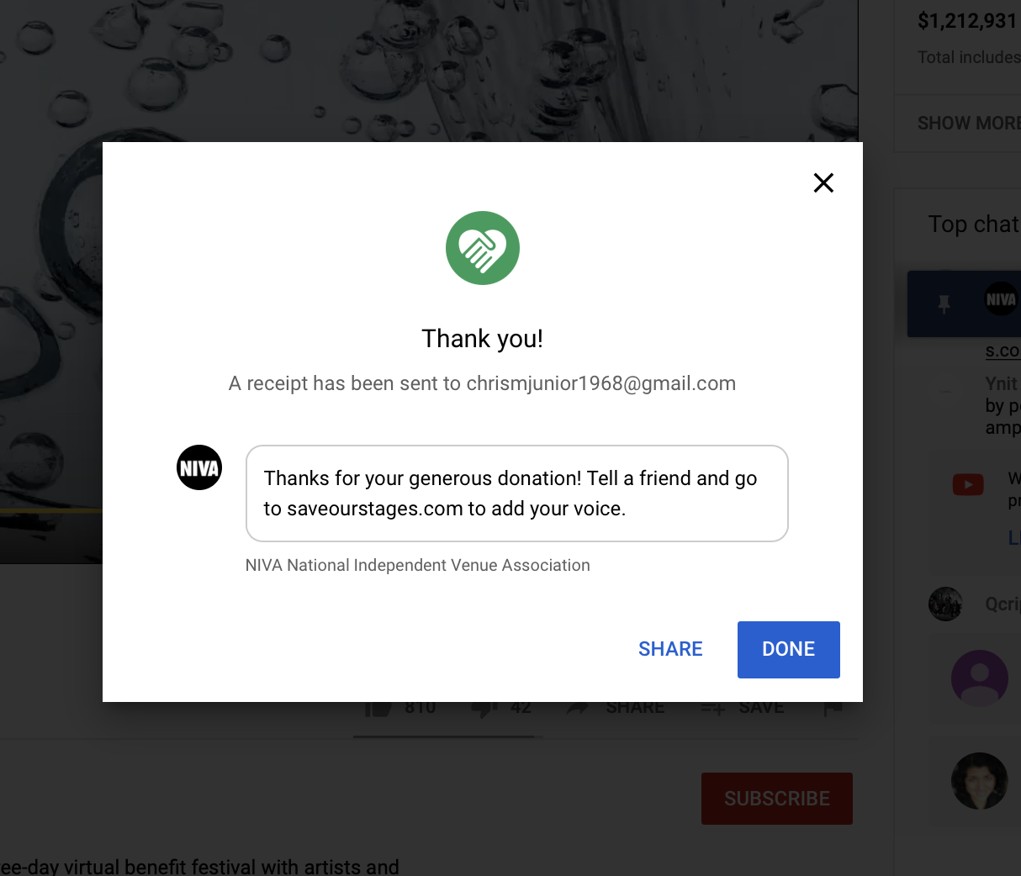
Task: Click the red YouTube logo in the chat
Action: click(968, 484)
